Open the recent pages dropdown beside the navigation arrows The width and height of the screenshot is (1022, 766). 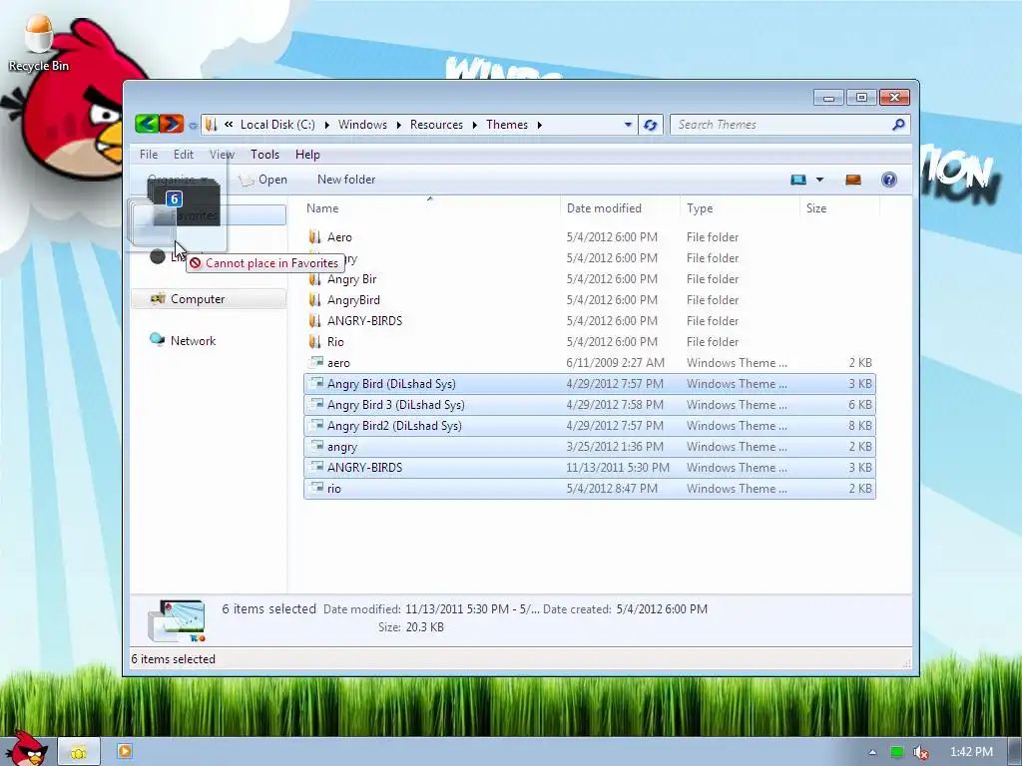click(193, 125)
